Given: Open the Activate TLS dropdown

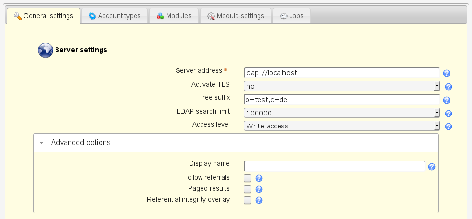Looking at the screenshot, I should [341, 86].
